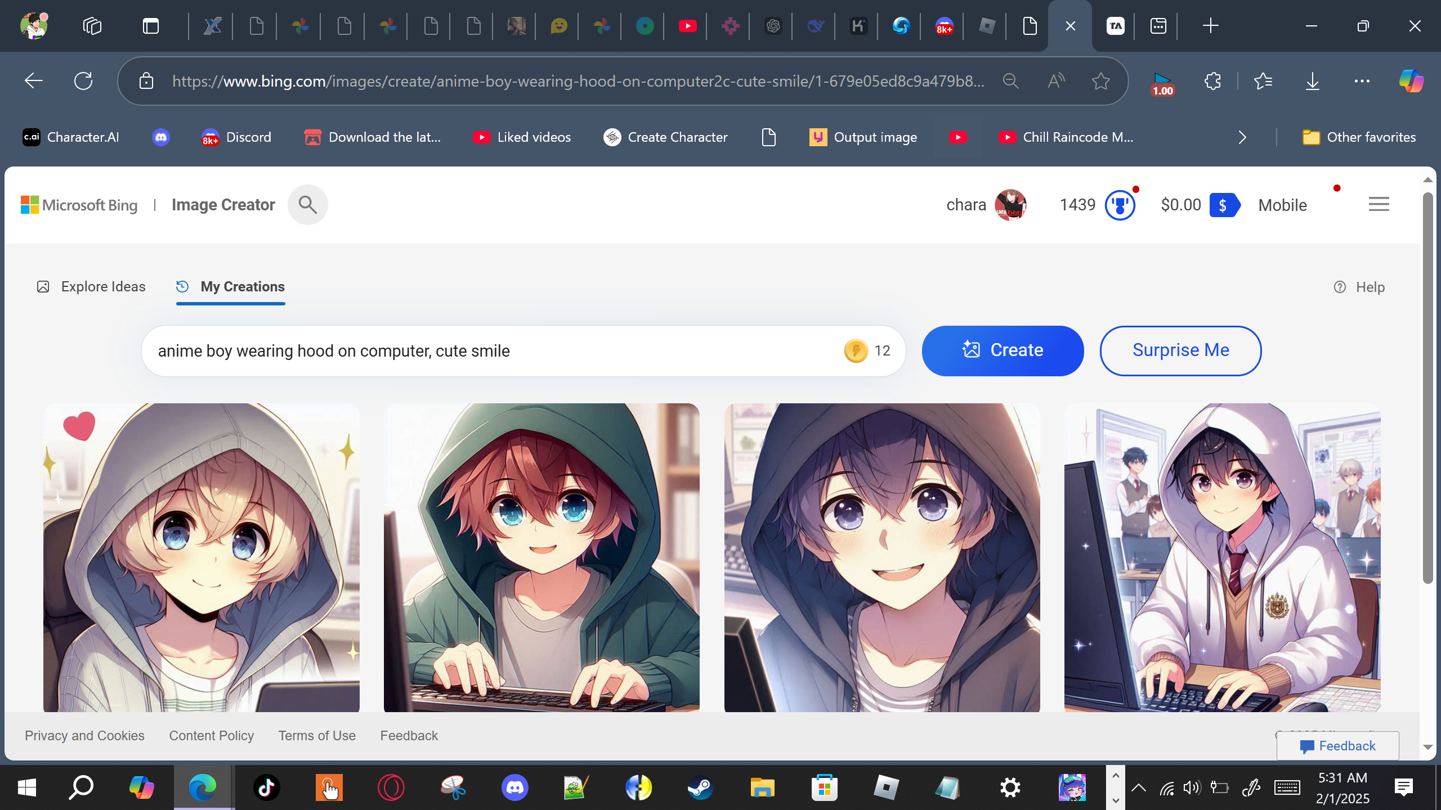Expand the favorites bar overflow chevron

pos(1242,137)
